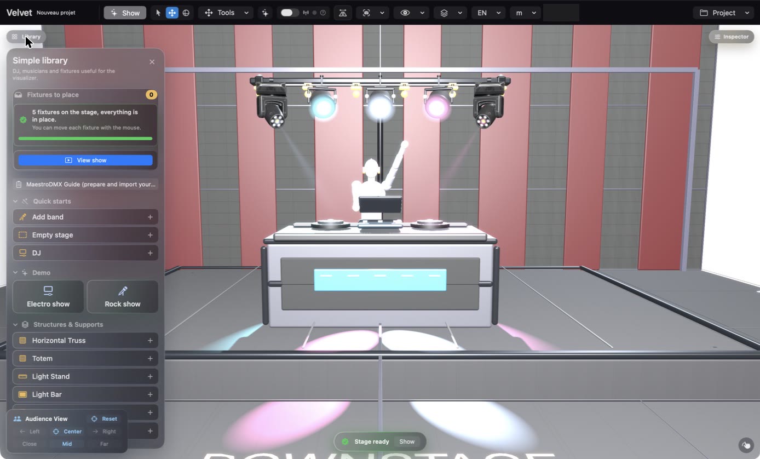
Task: Set audience distance to Close
Action: click(30, 444)
